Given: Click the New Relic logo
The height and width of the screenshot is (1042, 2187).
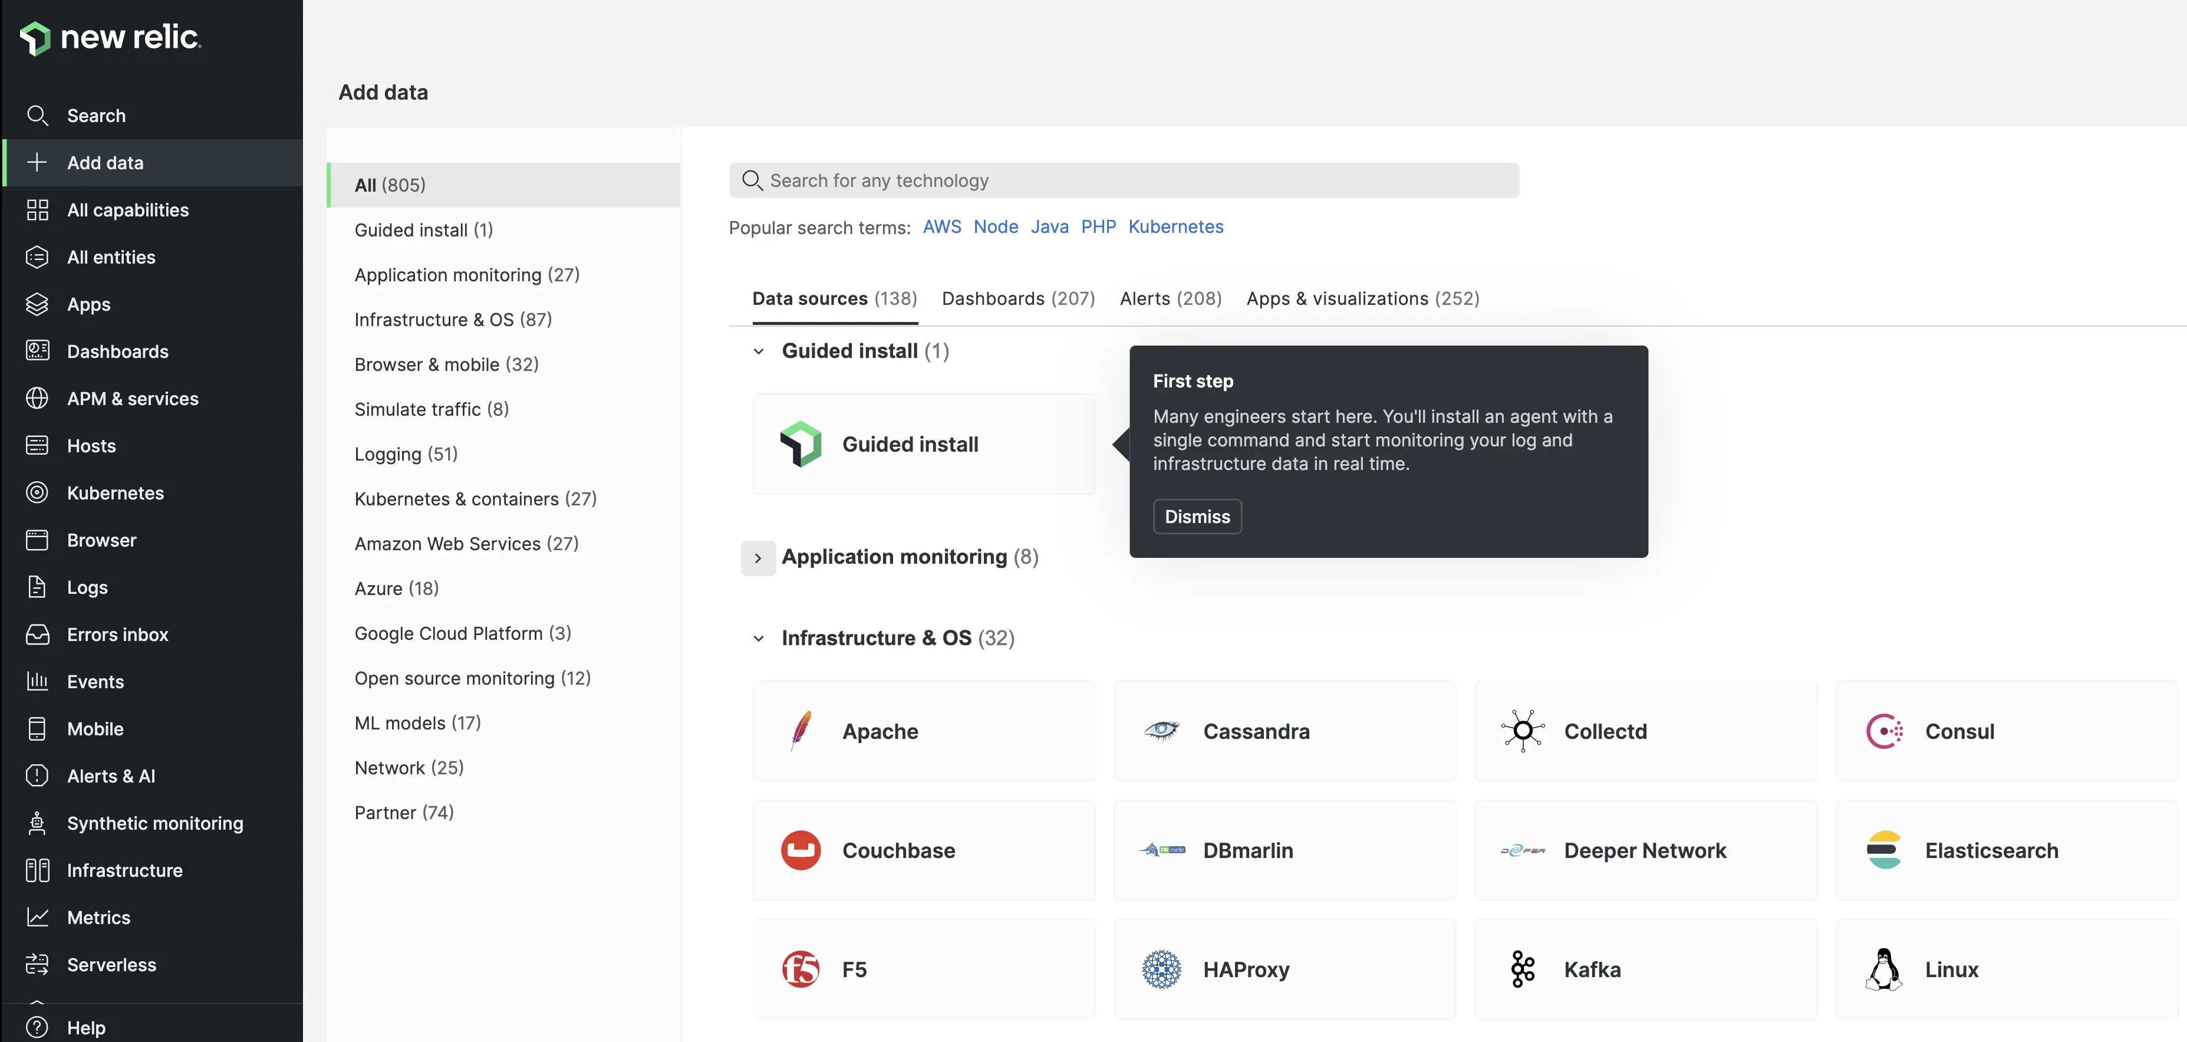Looking at the screenshot, I should [110, 37].
